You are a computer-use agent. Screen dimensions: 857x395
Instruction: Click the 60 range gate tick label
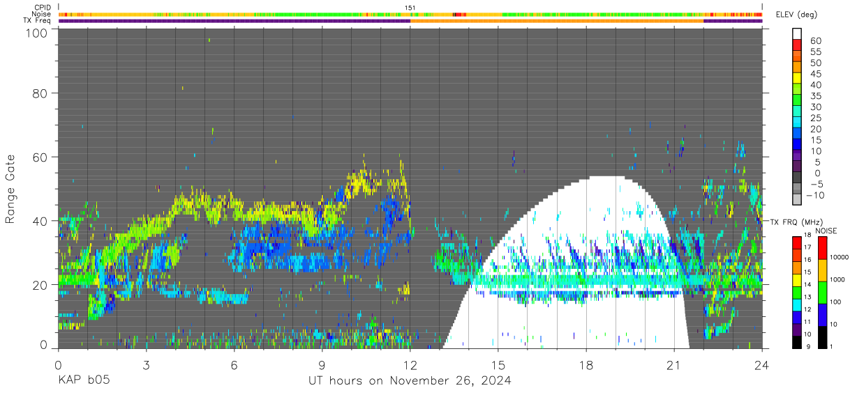coord(40,157)
